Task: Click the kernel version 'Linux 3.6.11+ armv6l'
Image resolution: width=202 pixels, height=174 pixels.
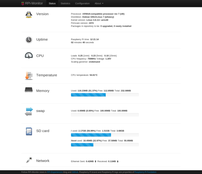Action: point(97,20)
